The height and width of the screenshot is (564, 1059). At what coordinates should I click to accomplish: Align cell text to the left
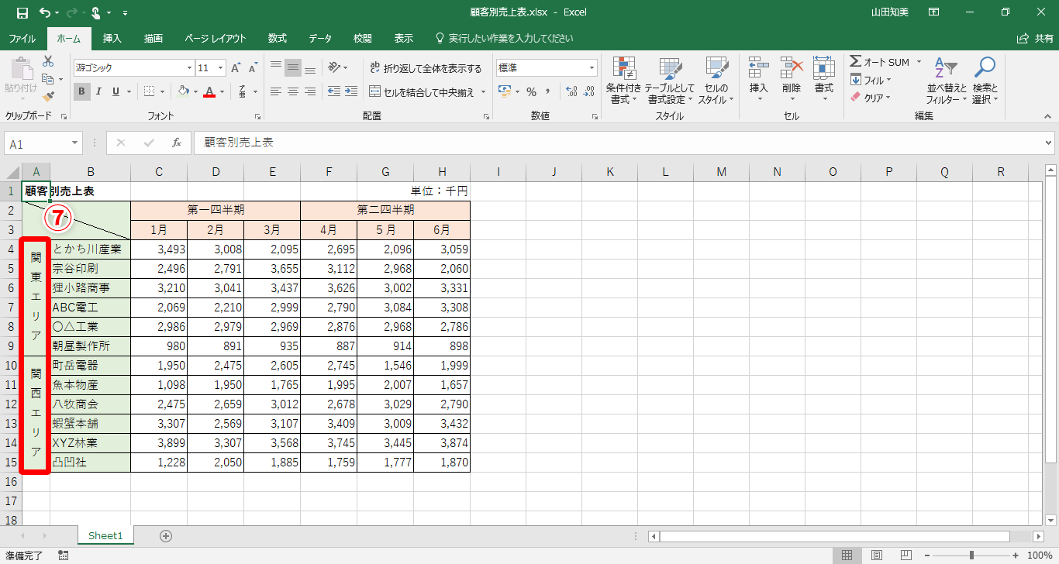[x=275, y=91]
